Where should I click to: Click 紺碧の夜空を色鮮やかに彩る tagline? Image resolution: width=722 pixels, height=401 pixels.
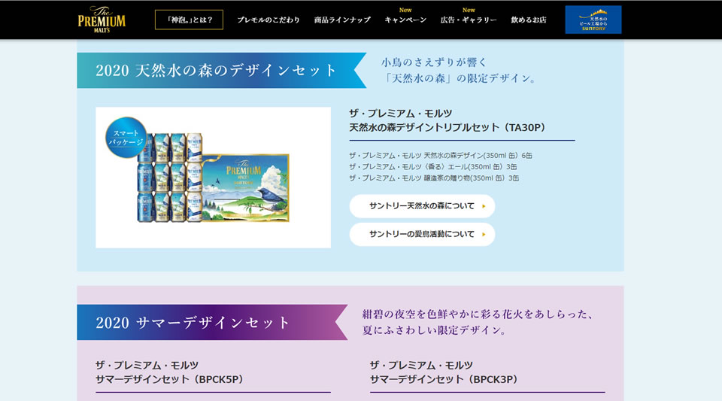(x=477, y=314)
